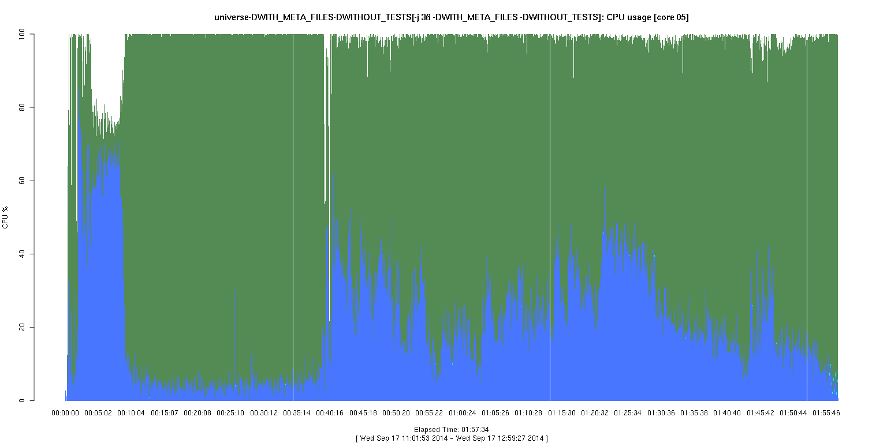887x443 pixels.
Task: Click the 'Elapsed Time: 01:57:34' caption
Action: pyautogui.click(x=452, y=430)
